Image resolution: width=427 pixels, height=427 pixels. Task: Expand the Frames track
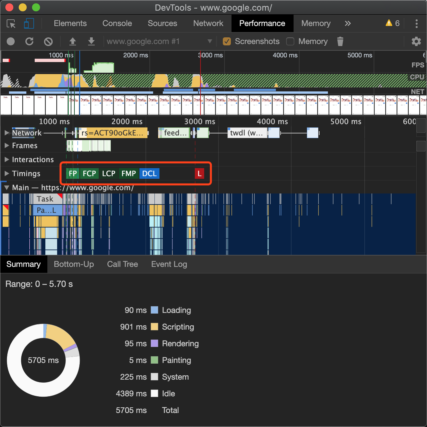click(x=7, y=145)
